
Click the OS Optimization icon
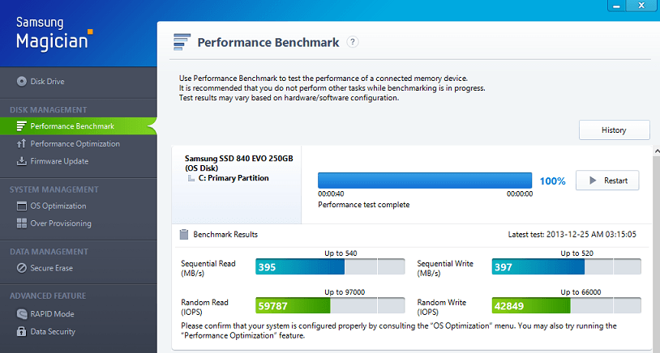[x=23, y=206]
